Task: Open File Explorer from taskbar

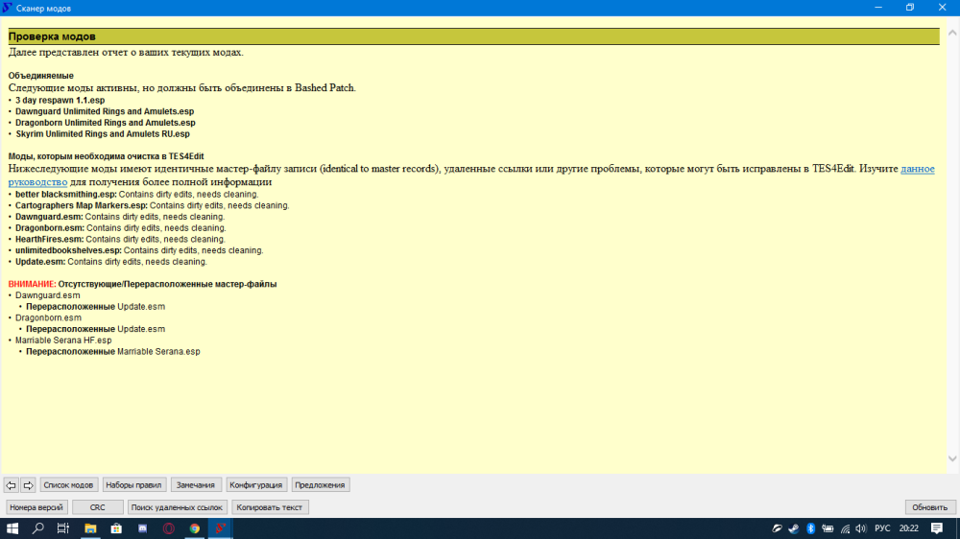Action: [90, 528]
